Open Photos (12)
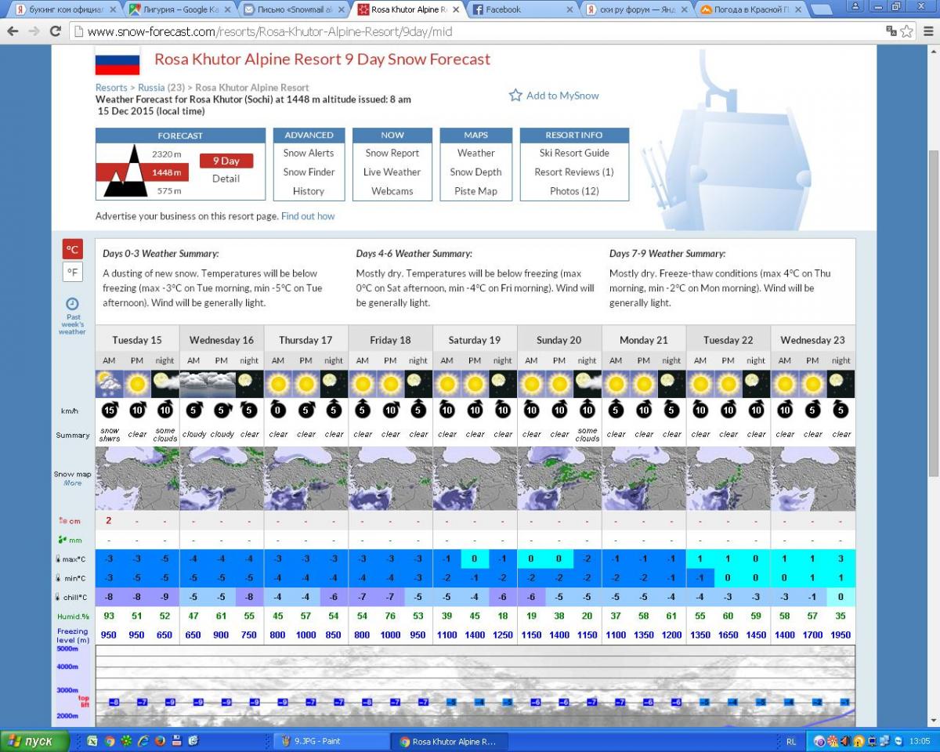 [x=574, y=191]
